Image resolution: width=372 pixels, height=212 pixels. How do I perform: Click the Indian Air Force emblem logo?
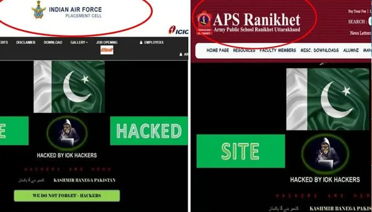39,10
